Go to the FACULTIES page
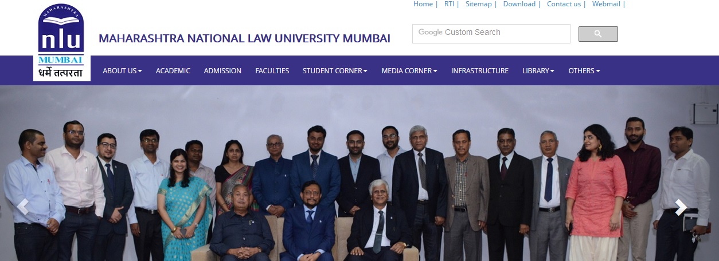 pos(272,71)
